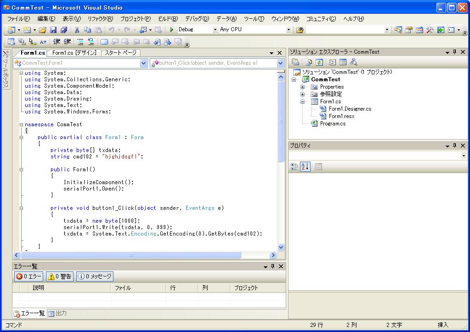Expand the Properties node in Solution Explorer
Viewport: 470px width, 332px height.
pyautogui.click(x=302, y=87)
